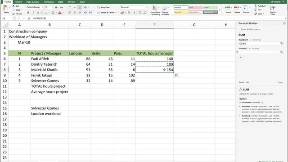Expand the cell styles gallery arrow

pos(220,10)
